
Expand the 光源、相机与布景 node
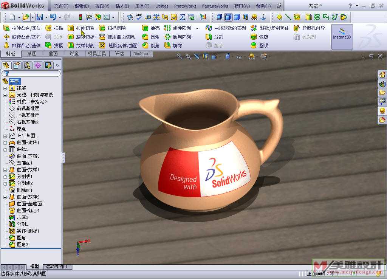5,95
